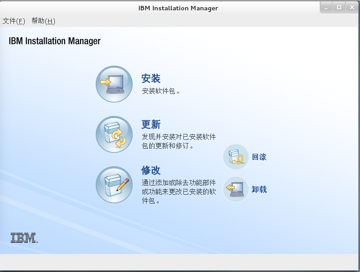This screenshot has height=272, width=360.
Task: Click the Roll Back (回滚) icon
Action: [236, 157]
